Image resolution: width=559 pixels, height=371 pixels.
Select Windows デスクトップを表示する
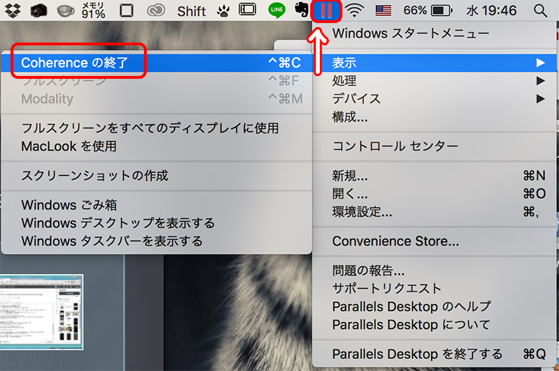[157, 223]
